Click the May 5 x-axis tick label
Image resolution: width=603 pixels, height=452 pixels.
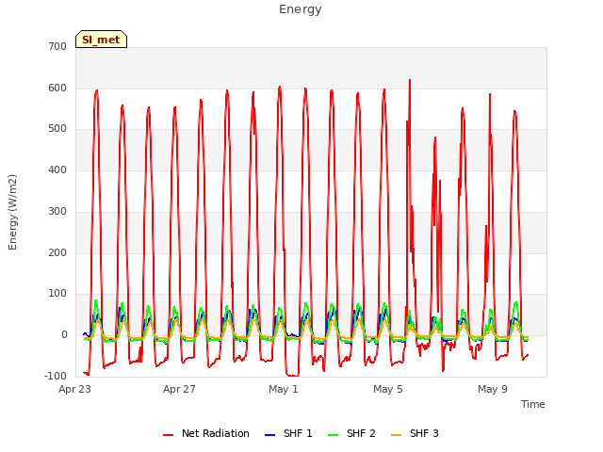click(388, 389)
